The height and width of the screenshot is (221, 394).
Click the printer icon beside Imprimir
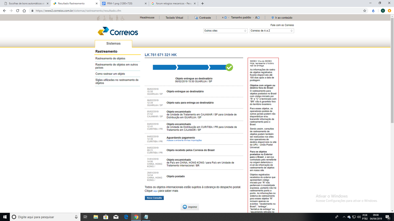pyautogui.click(x=185, y=207)
